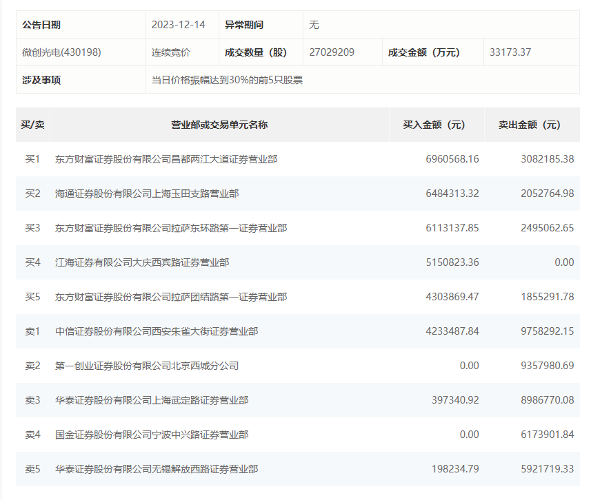Select buy amount 4233487.84

coord(452,331)
